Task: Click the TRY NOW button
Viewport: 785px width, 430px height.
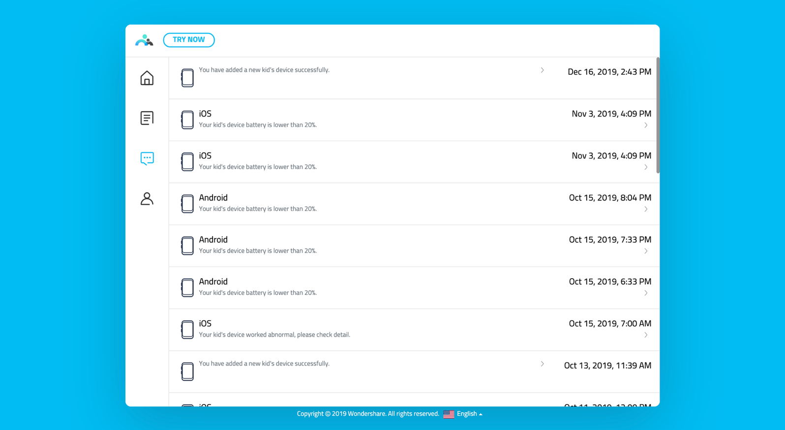Action: [x=189, y=40]
